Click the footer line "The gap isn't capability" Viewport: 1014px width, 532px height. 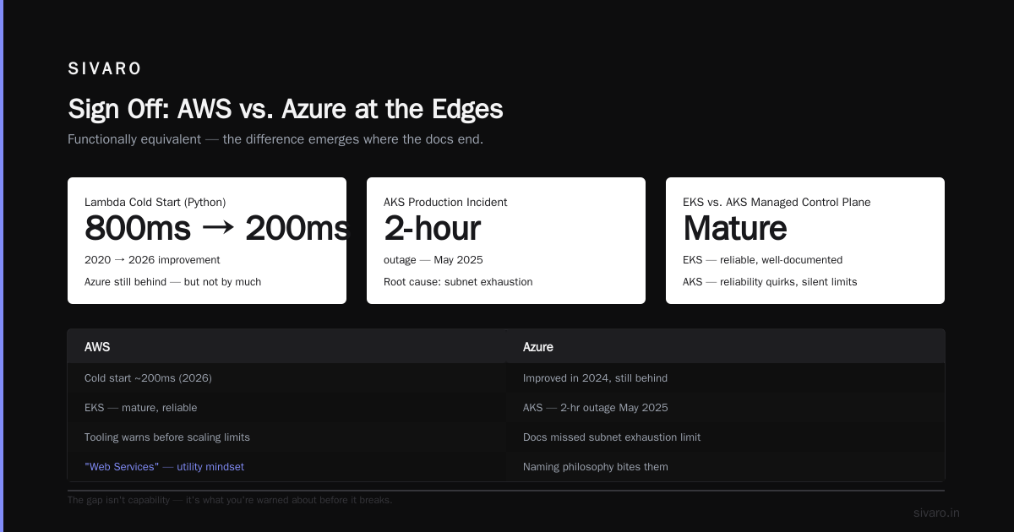point(230,500)
